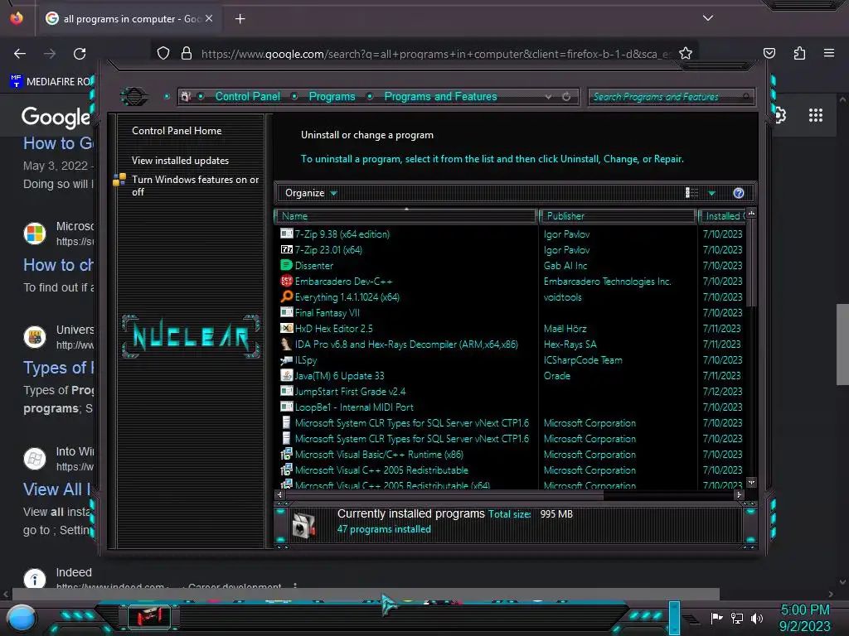Bookmark this page with the star icon

[686, 53]
